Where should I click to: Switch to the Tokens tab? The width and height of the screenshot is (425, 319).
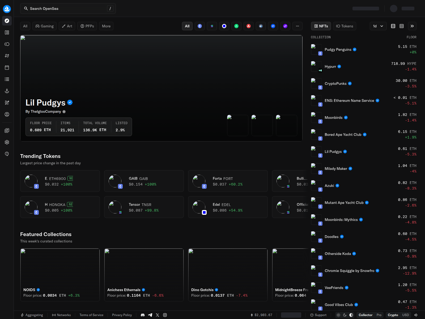pyautogui.click(x=345, y=26)
